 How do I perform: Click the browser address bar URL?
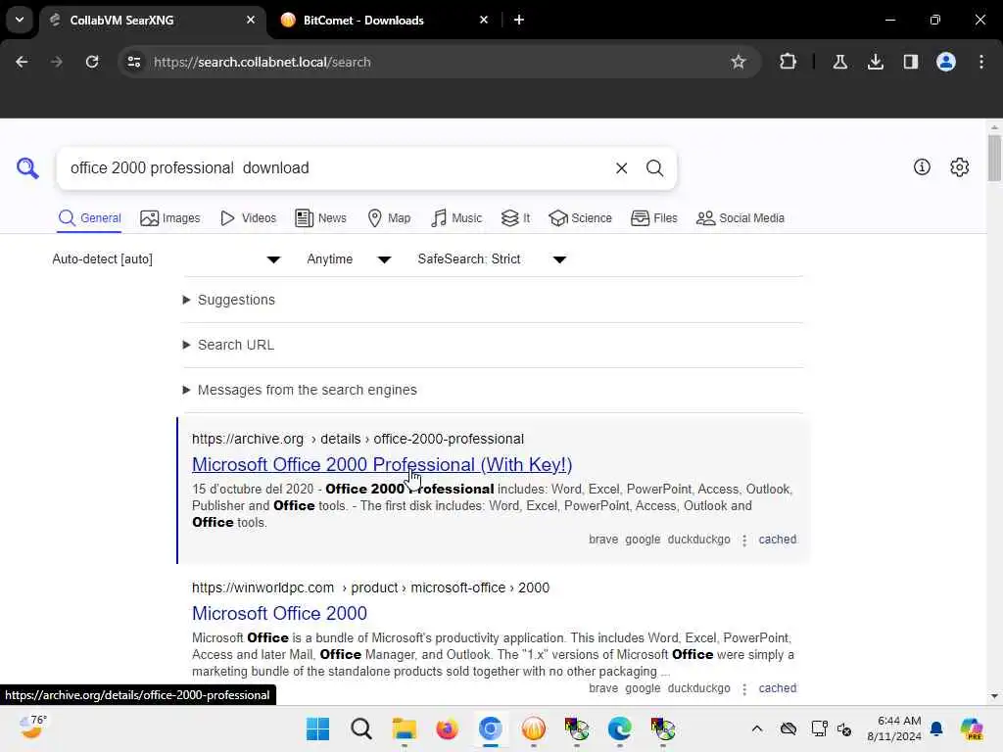[262, 62]
